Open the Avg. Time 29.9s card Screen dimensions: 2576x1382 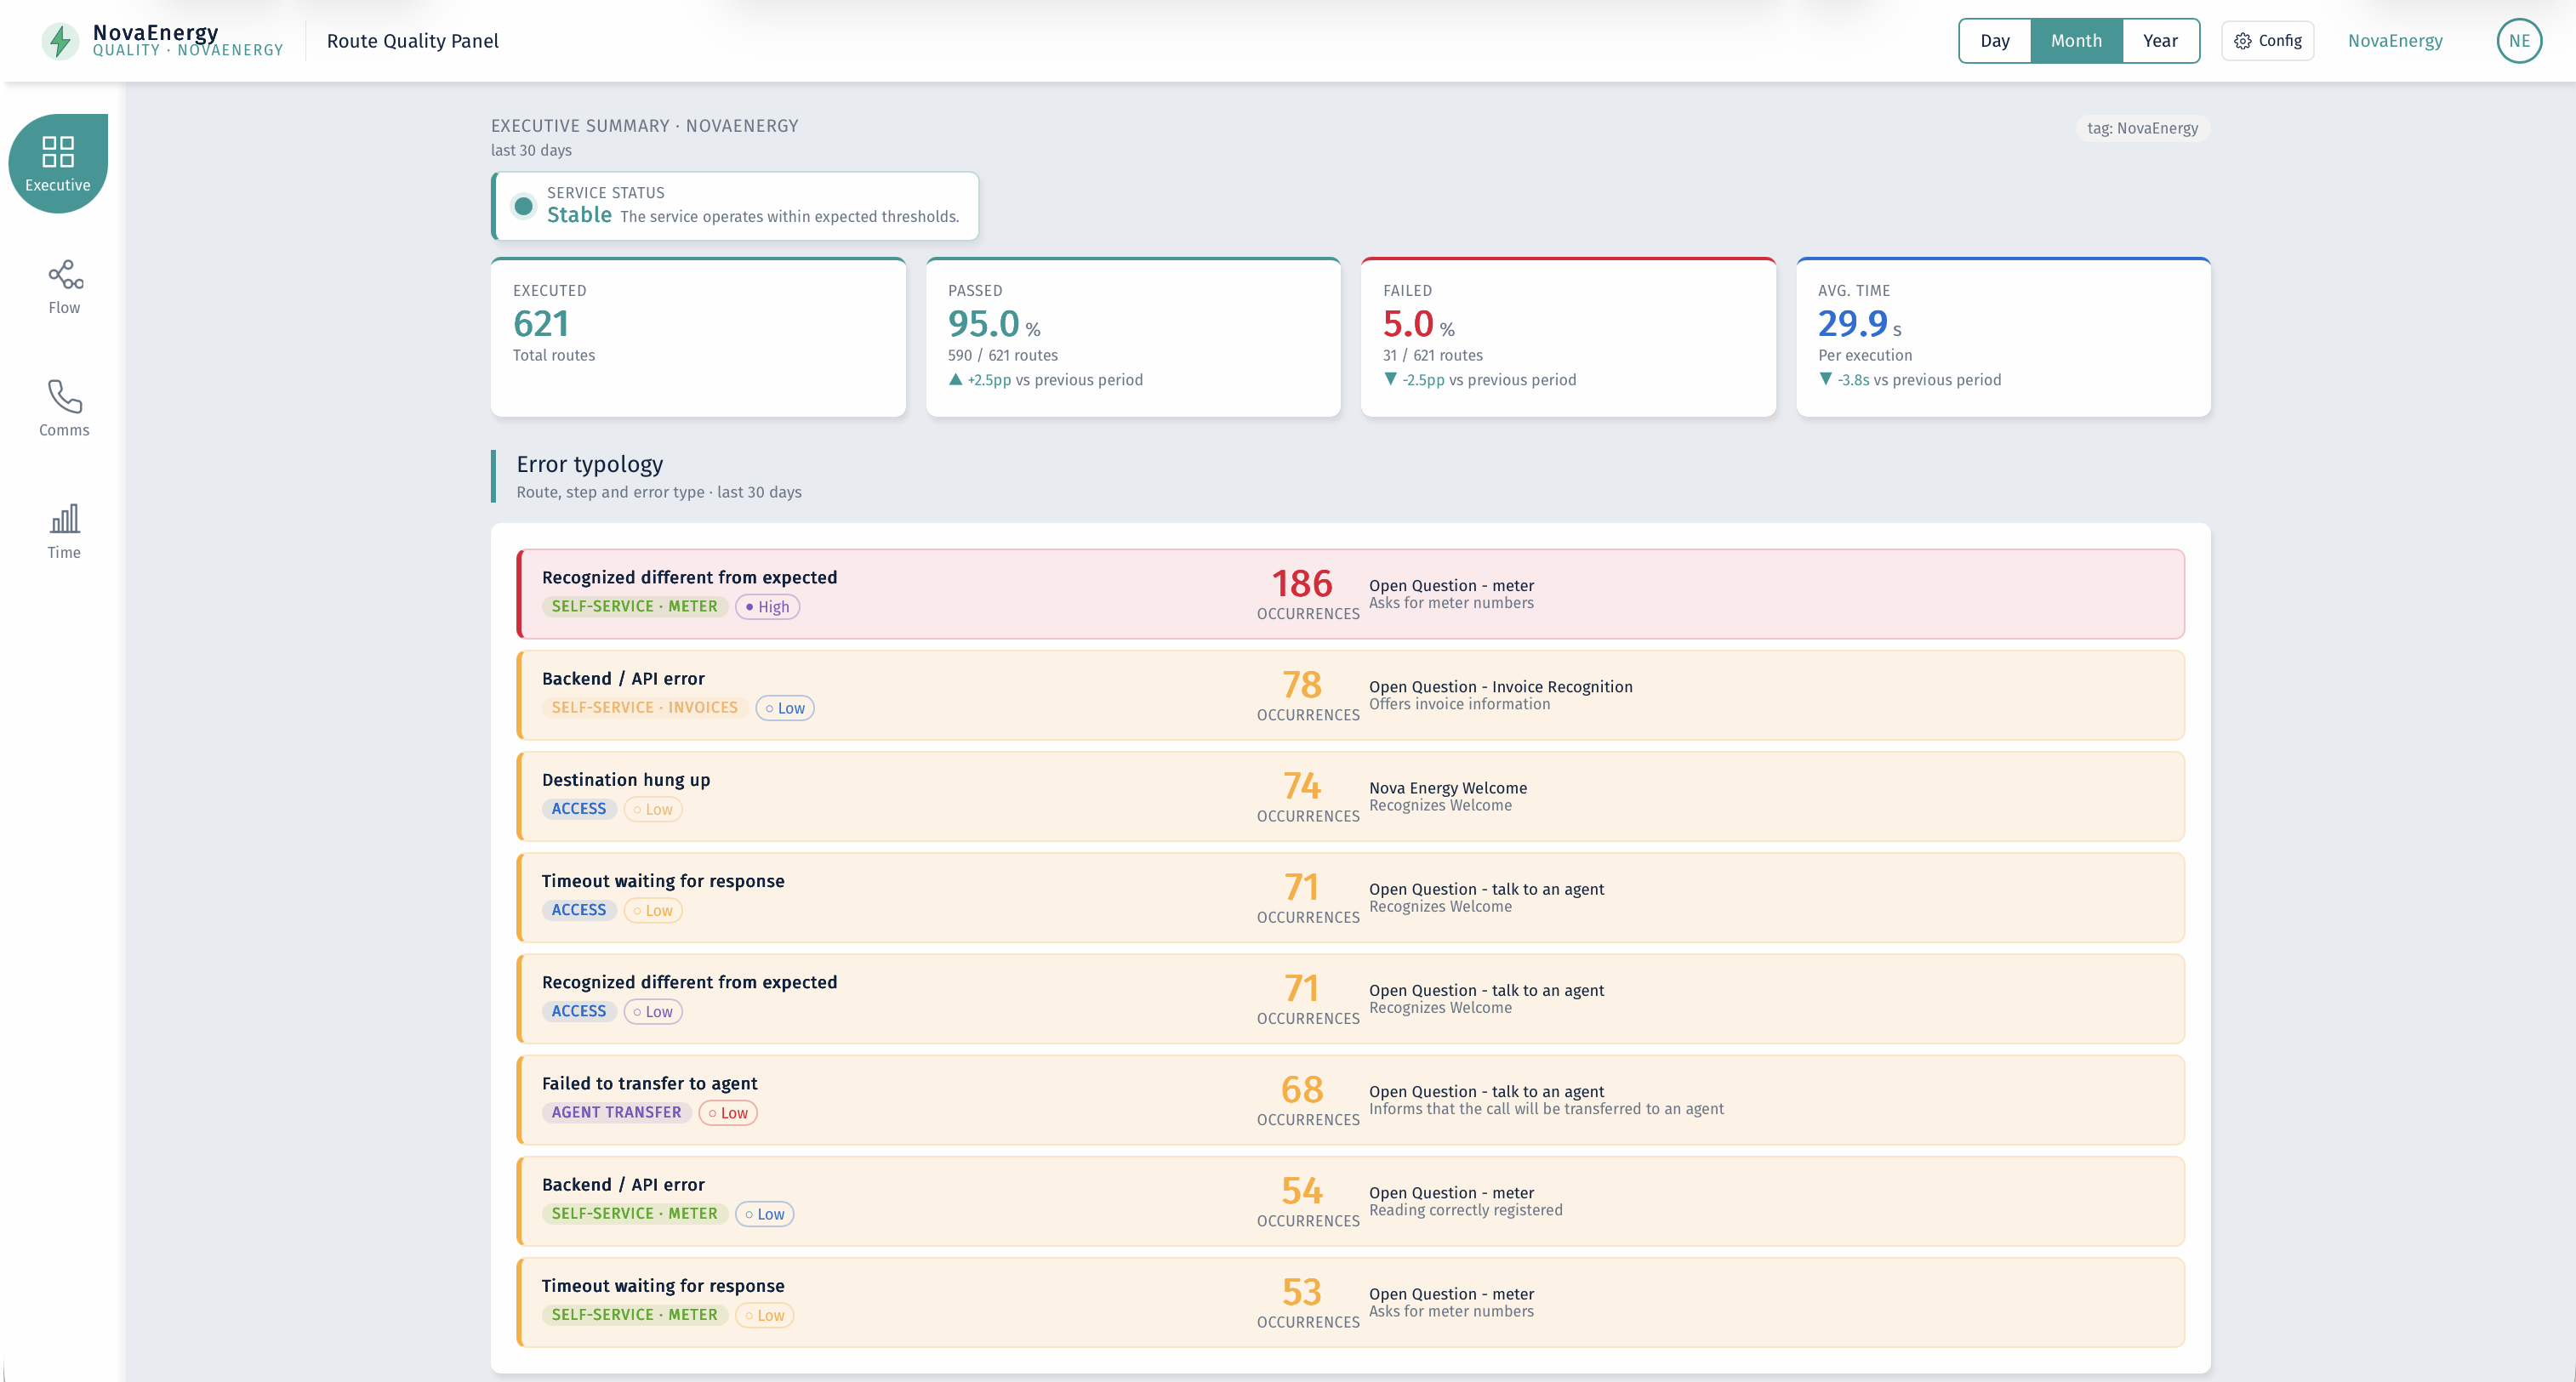point(2003,337)
